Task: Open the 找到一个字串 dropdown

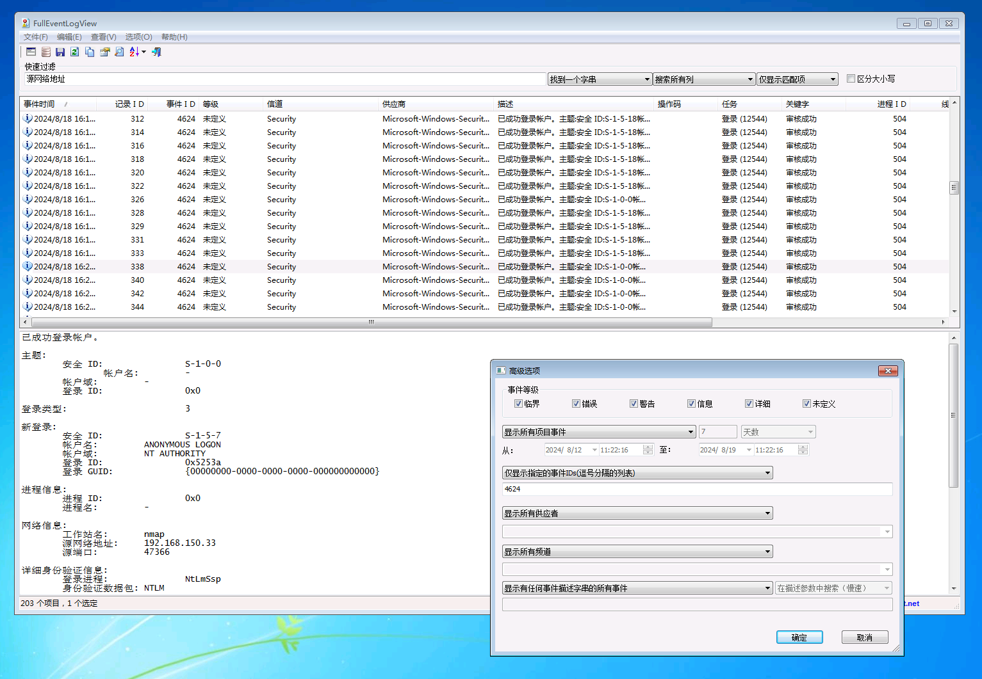Action: point(600,79)
